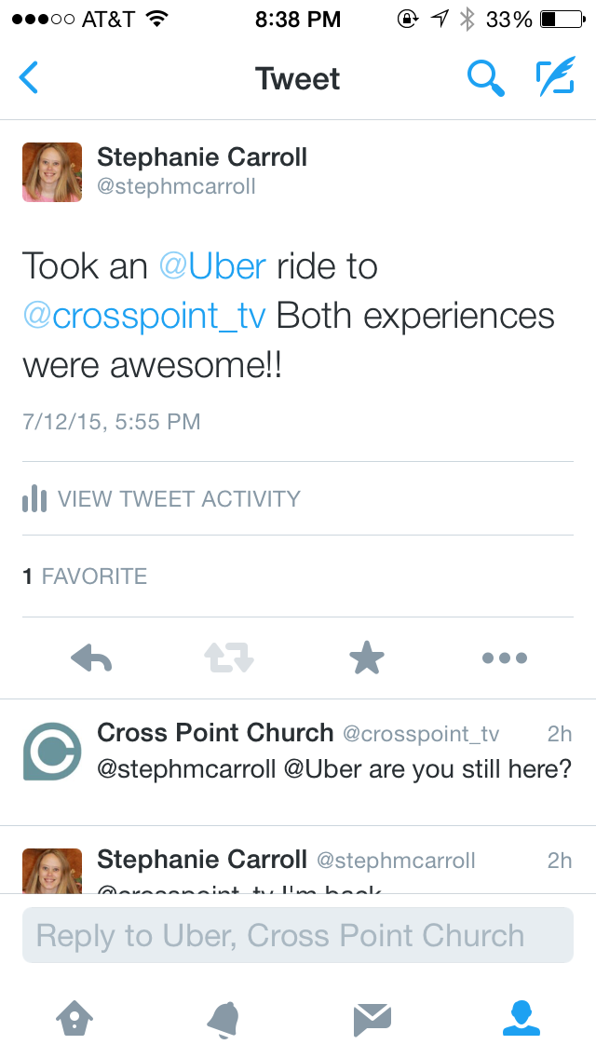Open the Messages envelope tab
This screenshot has height=1058, width=596.
click(372, 1019)
